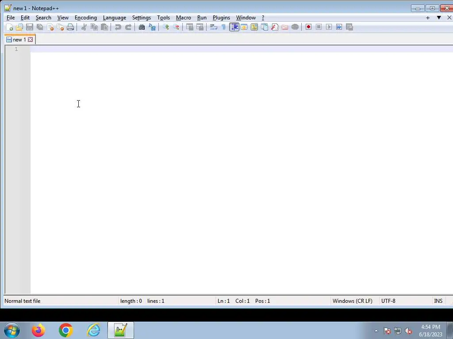453x339 pixels.
Task: Open the ? help menu
Action: [263, 18]
